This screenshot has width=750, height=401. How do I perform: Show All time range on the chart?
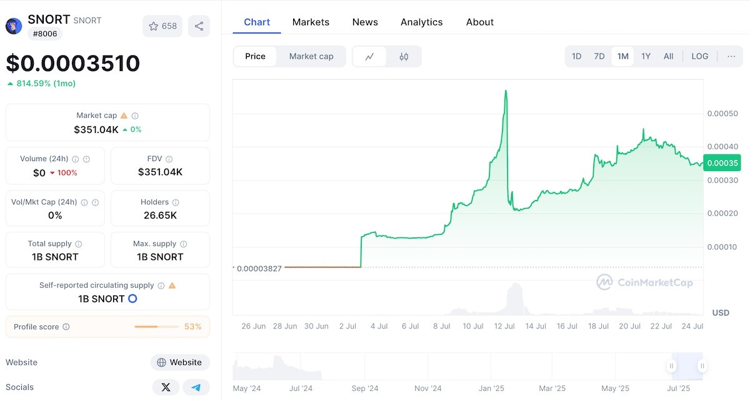click(668, 56)
